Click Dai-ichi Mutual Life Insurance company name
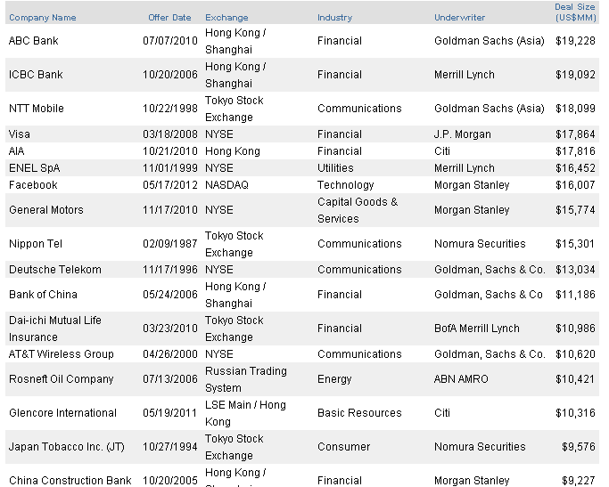The width and height of the screenshot is (609, 487). (55, 329)
